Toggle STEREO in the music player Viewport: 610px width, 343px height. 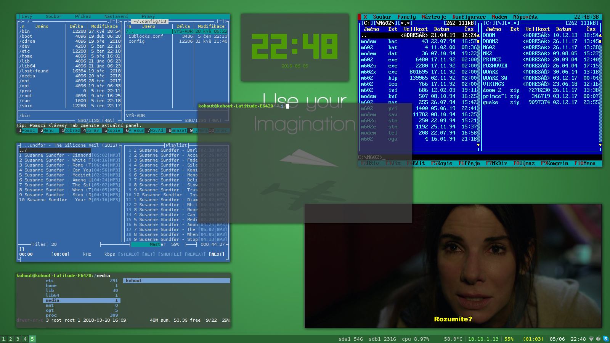[x=128, y=254]
